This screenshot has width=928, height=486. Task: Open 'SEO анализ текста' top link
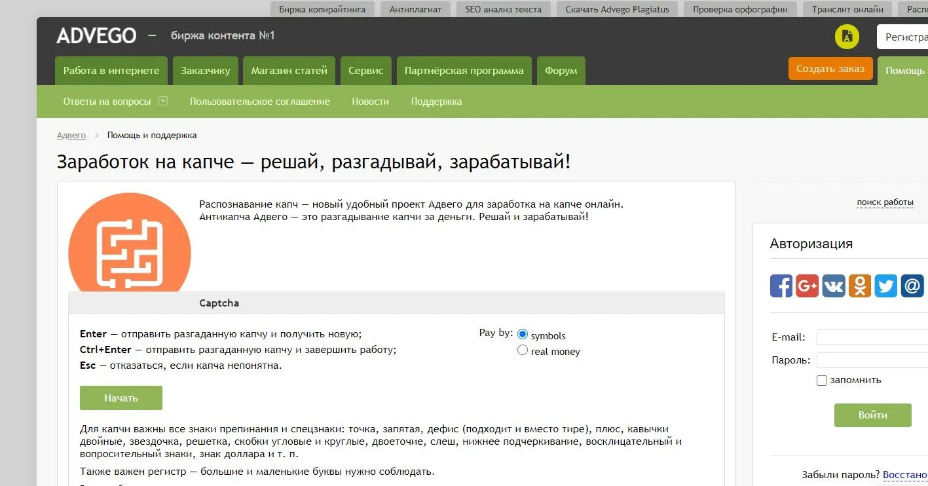click(504, 9)
